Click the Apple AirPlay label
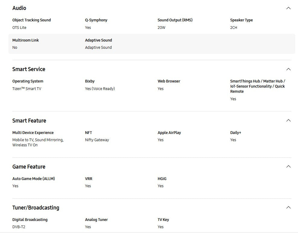 click(169, 133)
